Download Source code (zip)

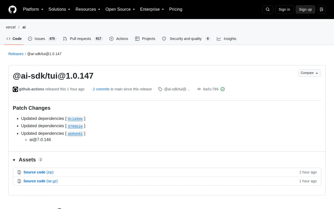click(x=38, y=172)
